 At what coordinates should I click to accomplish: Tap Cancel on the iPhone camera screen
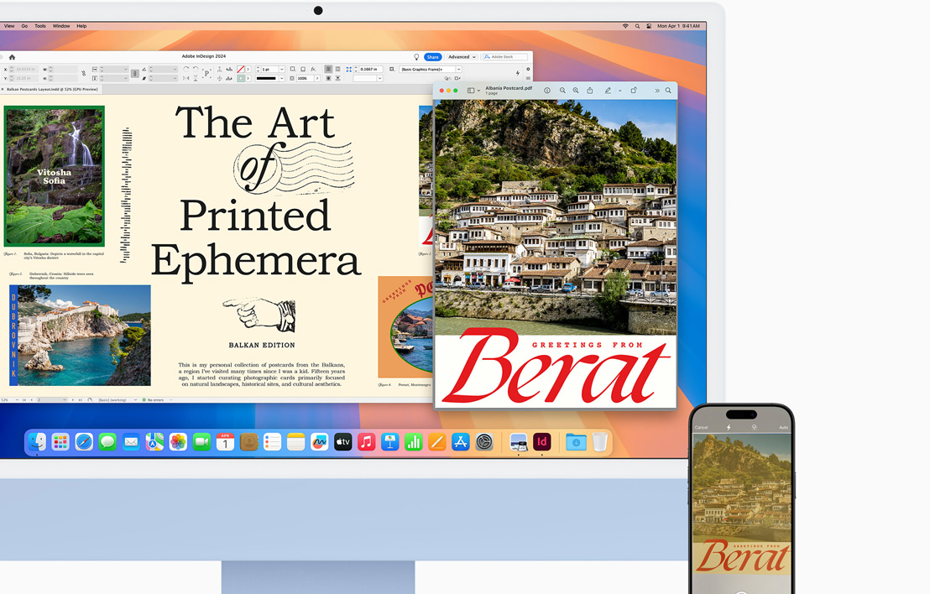[x=702, y=427]
